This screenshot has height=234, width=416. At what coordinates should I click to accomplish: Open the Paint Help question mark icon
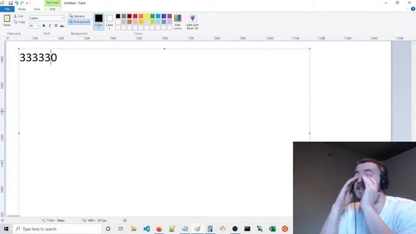pyautogui.click(x=413, y=9)
